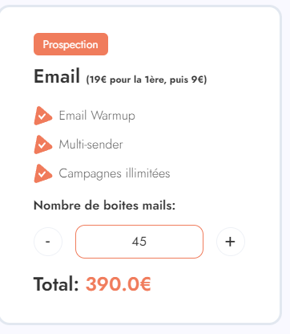Screen dimensions: 290x334
Task: Click the Total label text
Action: point(56,284)
